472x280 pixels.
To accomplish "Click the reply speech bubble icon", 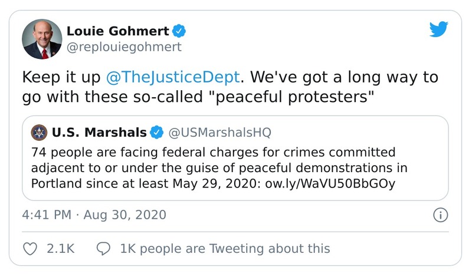I will (x=103, y=249).
